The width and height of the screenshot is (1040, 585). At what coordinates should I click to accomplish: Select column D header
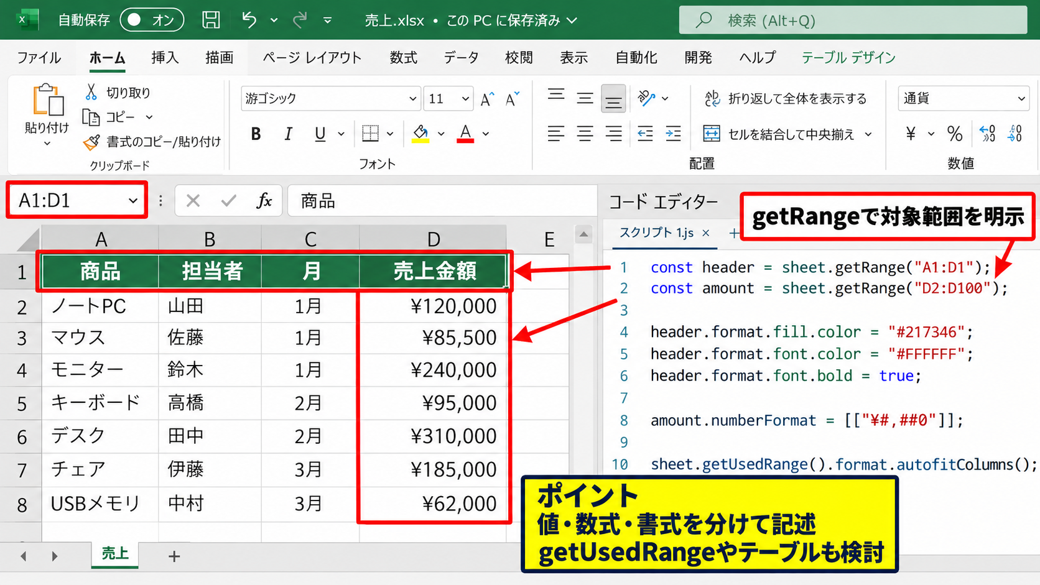(434, 239)
